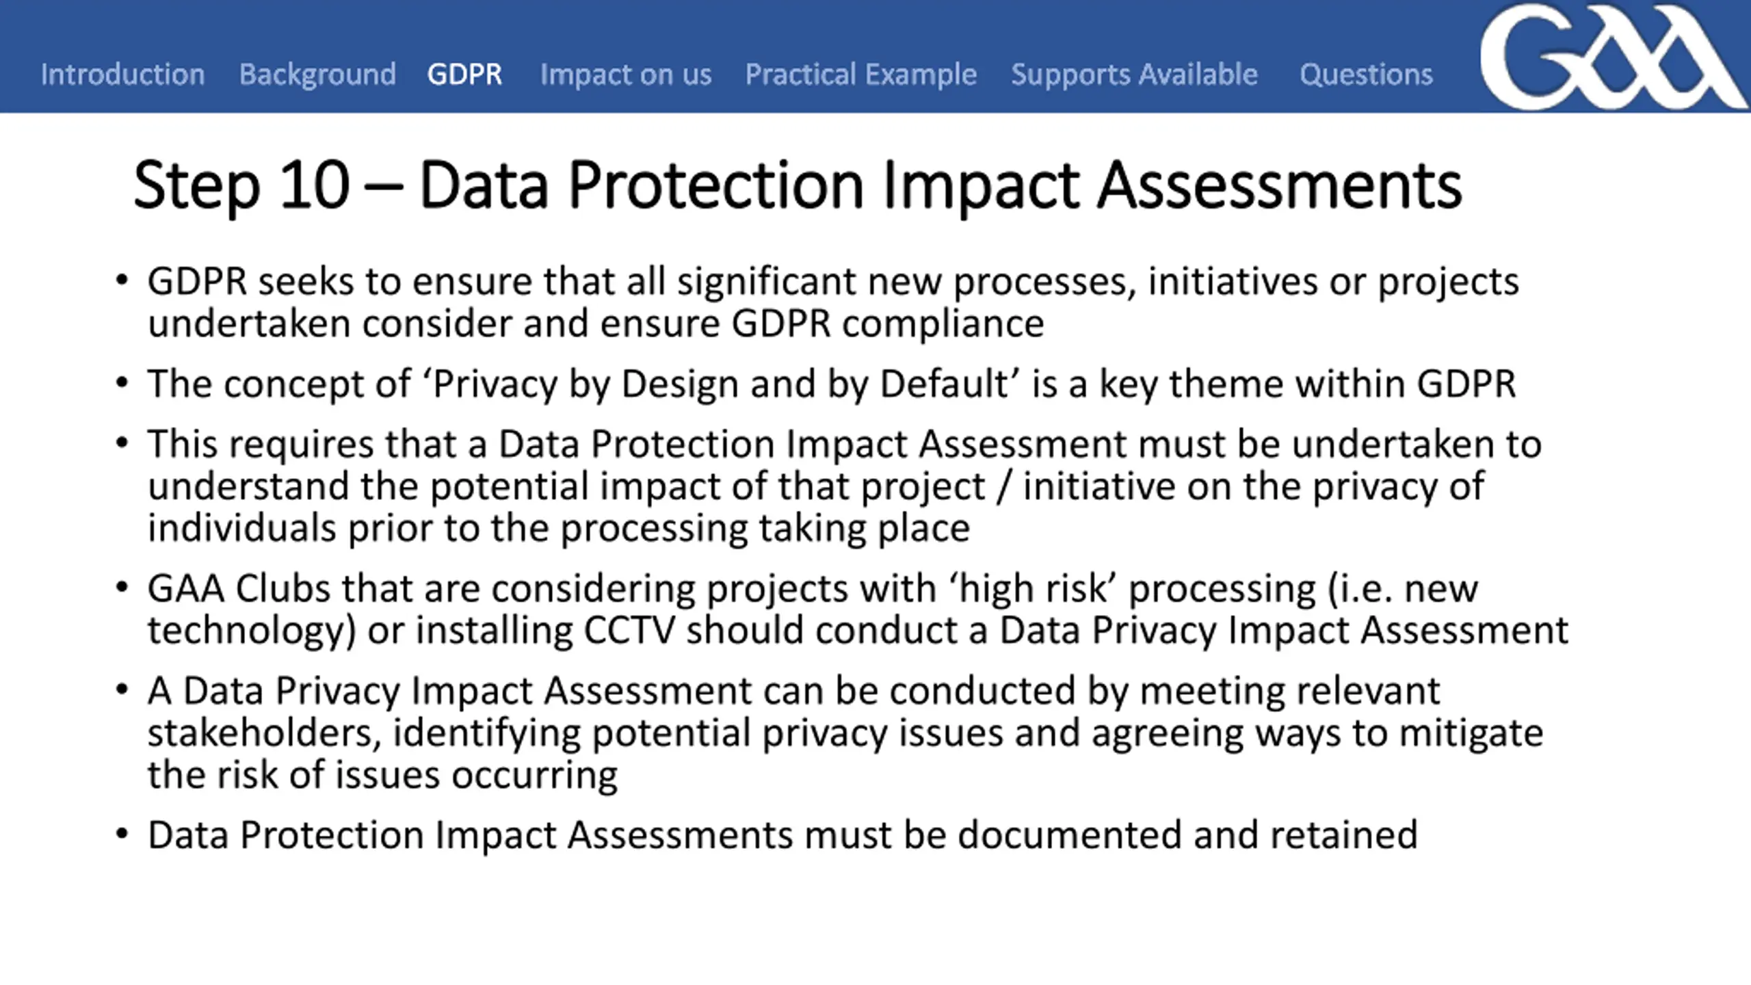Click the word CCTV in the fourth bullet
Image resolution: width=1751 pixels, height=985 pixels.
(x=629, y=630)
